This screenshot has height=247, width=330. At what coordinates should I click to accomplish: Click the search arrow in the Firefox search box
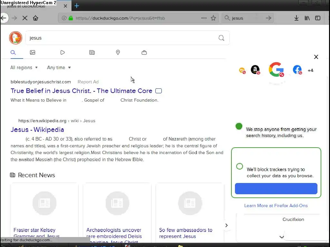pos(268,18)
